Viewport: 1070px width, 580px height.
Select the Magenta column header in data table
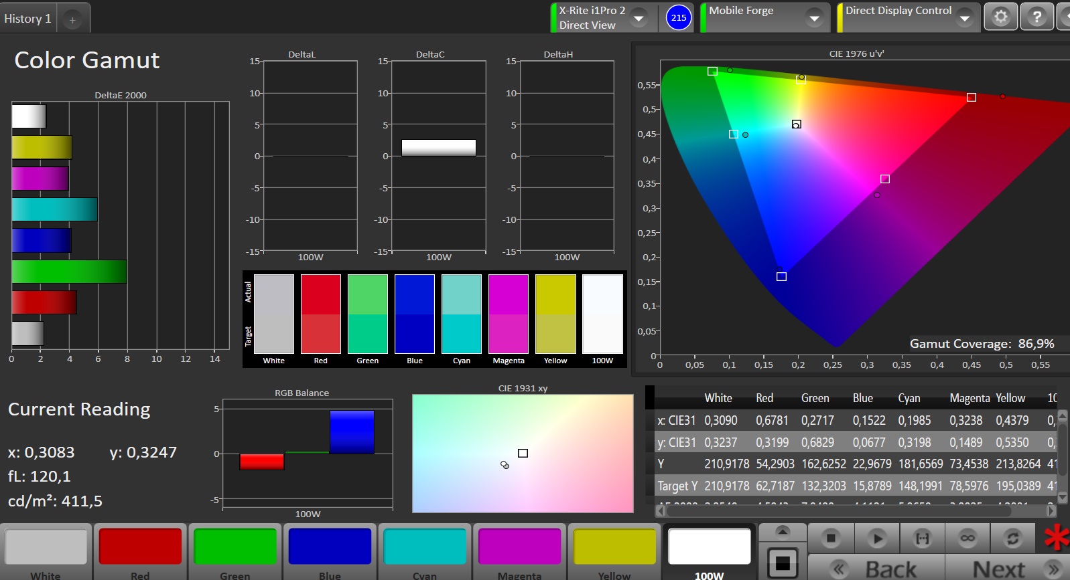tap(969, 398)
